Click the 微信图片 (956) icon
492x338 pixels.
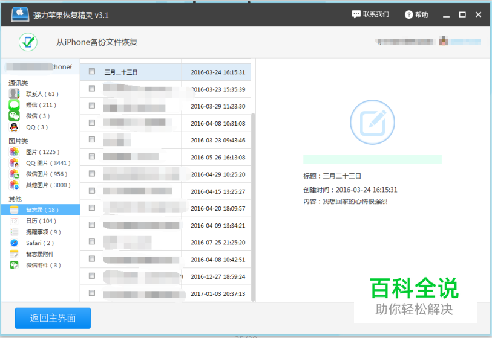pos(14,174)
